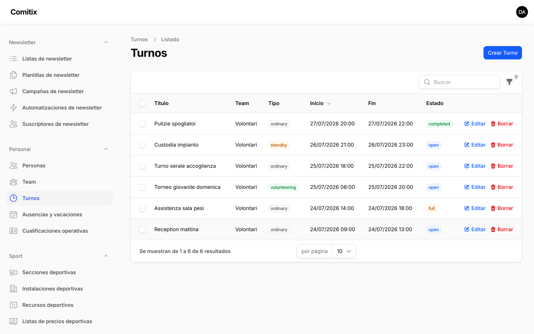This screenshot has height=334, width=534.
Task: Navigate to Recursos deportivos
Action: coord(59,305)
